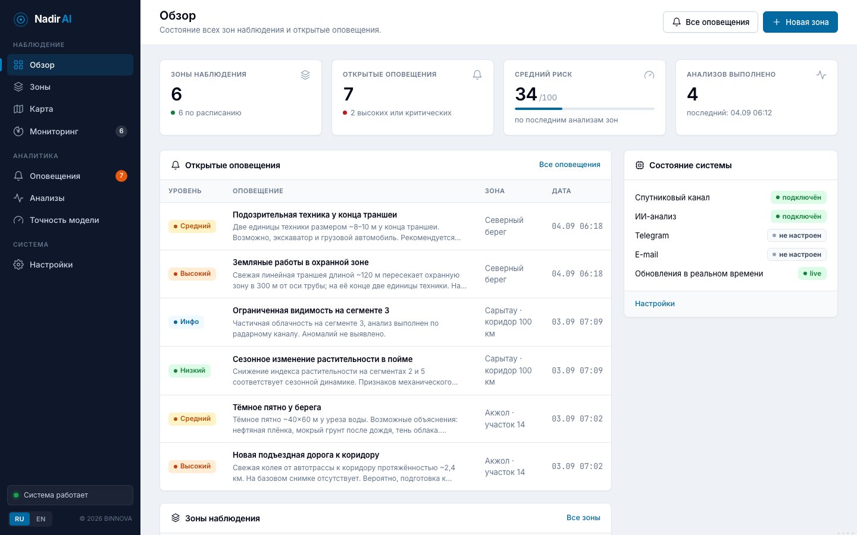Open alert Новая подъездная дорога к коридору
Image resolution: width=857 pixels, height=535 pixels.
point(386,467)
